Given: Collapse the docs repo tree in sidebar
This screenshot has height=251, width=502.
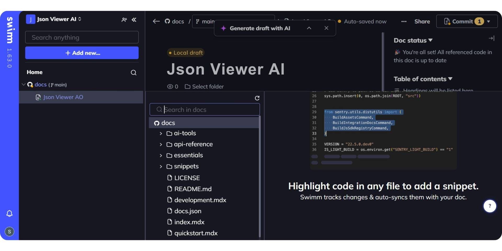Looking at the screenshot, I should click(x=24, y=84).
